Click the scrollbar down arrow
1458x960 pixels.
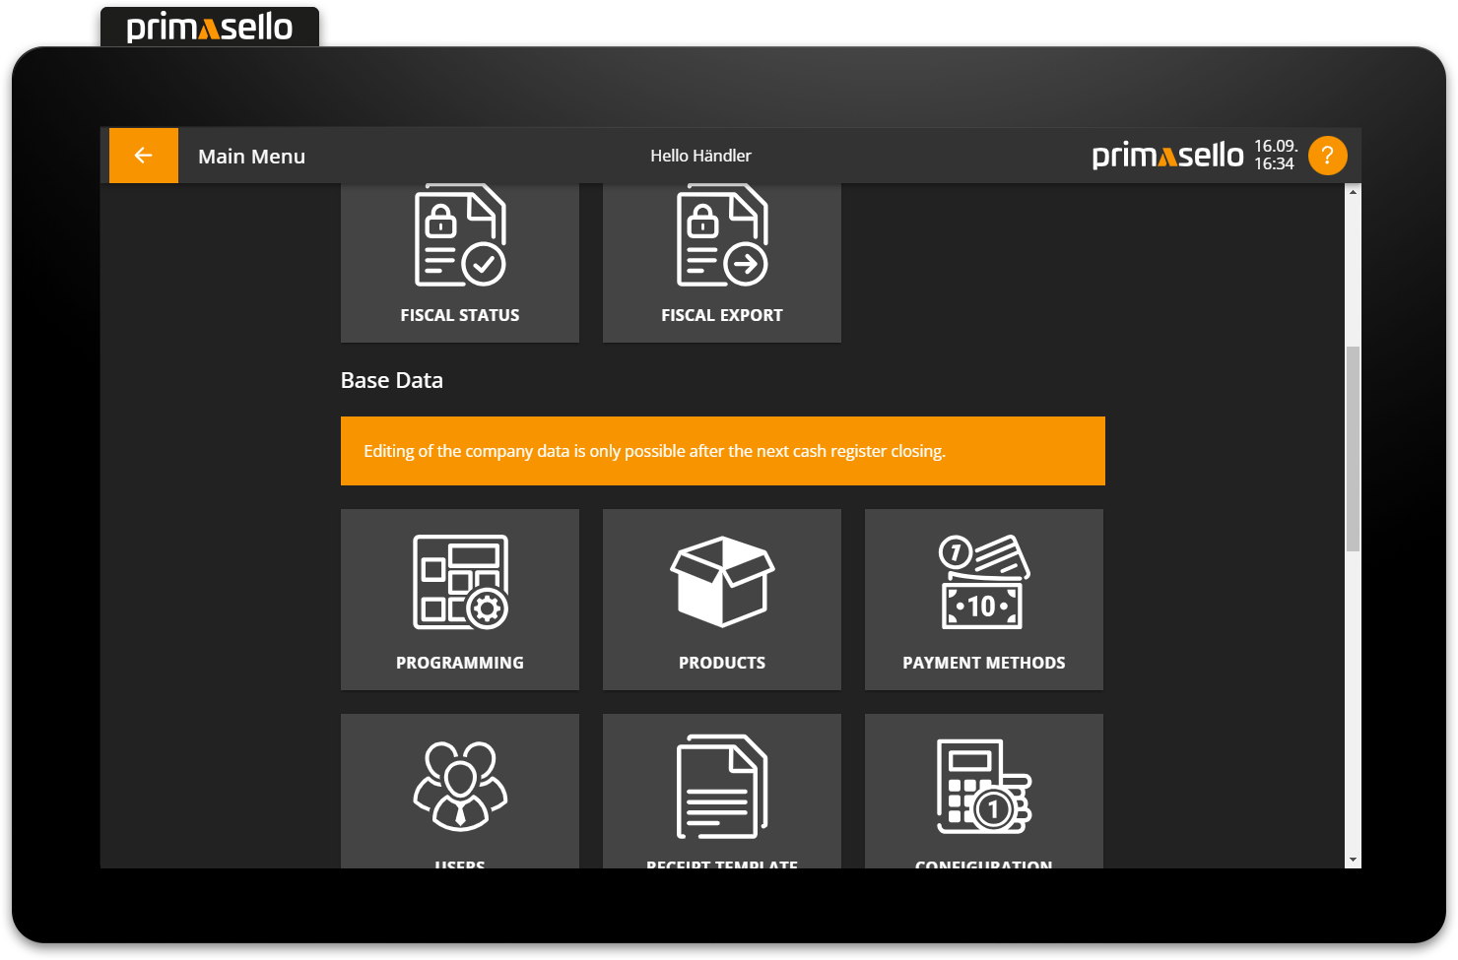1353,860
